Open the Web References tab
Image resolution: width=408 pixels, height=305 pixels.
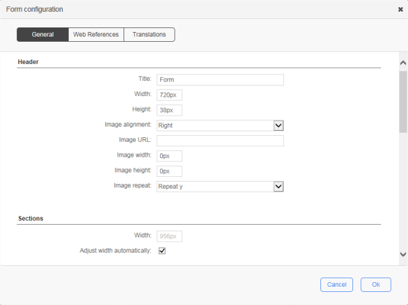(x=95, y=35)
